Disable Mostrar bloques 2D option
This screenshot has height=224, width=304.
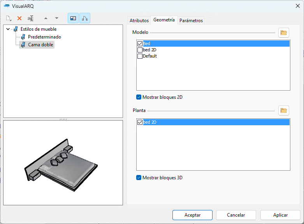139,97
